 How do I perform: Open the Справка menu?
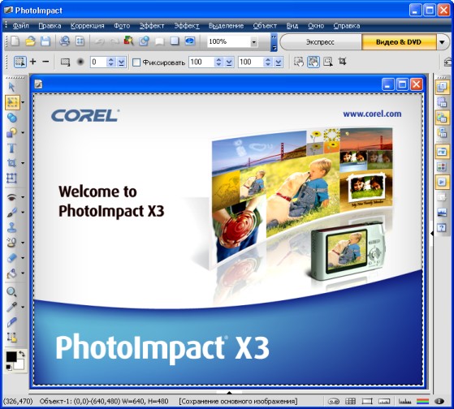(346, 26)
